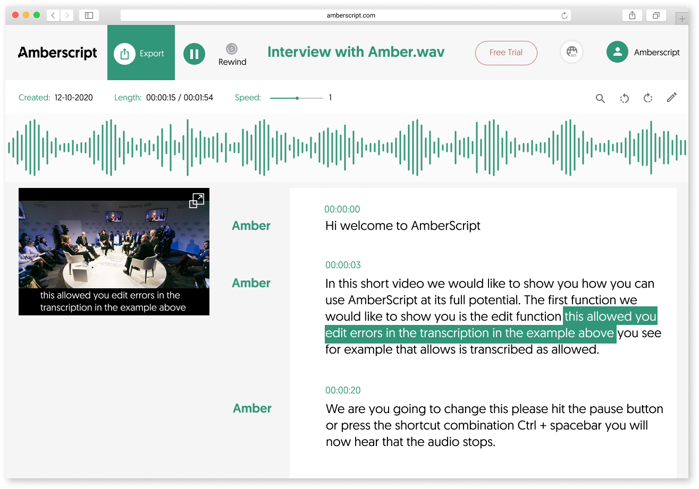Open the Amberscript logo homepage link
Image resolution: width=699 pixels, height=489 pixels.
[57, 53]
